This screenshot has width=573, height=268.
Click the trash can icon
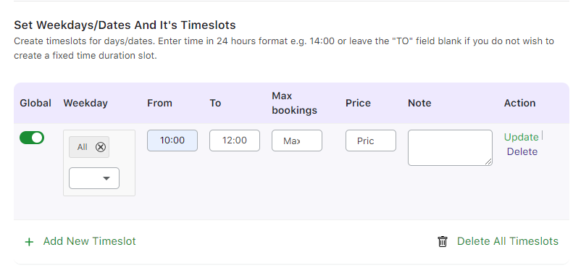point(443,241)
